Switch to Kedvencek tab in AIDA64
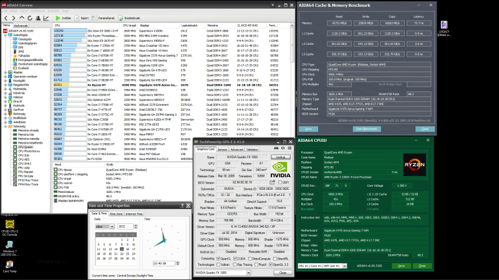499x280 pixels. point(21,26)
